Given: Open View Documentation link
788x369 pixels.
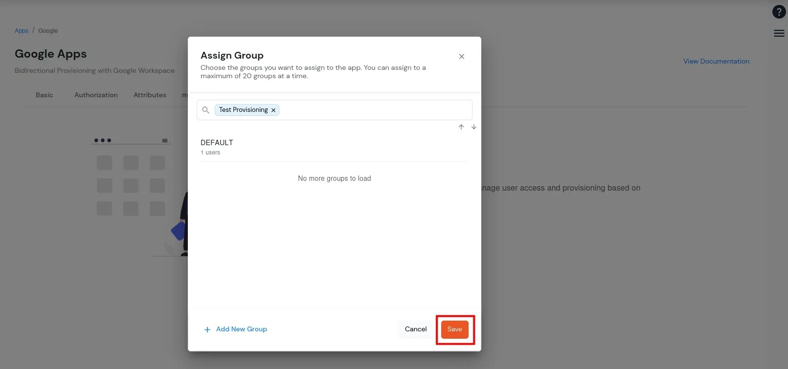Looking at the screenshot, I should pyautogui.click(x=716, y=61).
